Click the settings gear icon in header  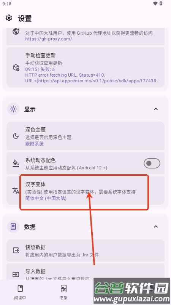[x=9, y=18]
